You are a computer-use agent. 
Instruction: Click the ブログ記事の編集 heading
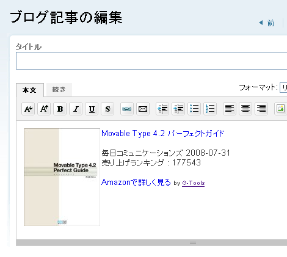click(66, 18)
